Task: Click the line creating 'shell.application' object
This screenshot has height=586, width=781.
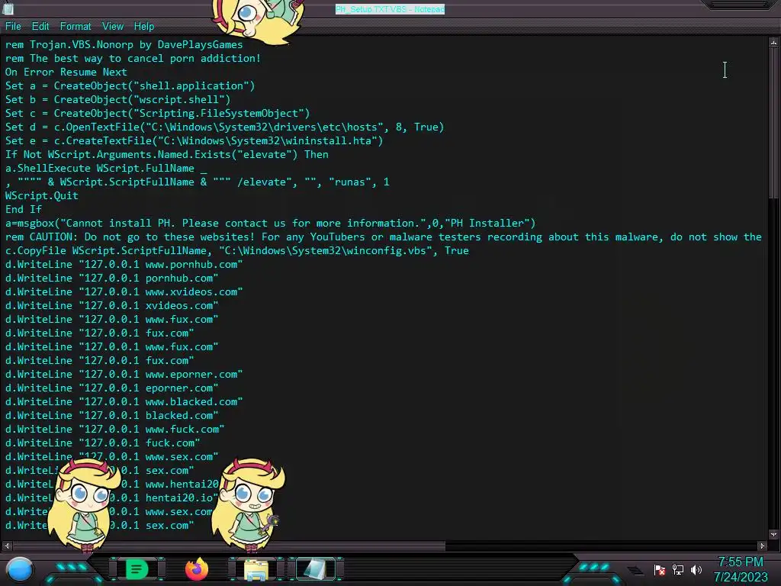Action: pos(130,85)
